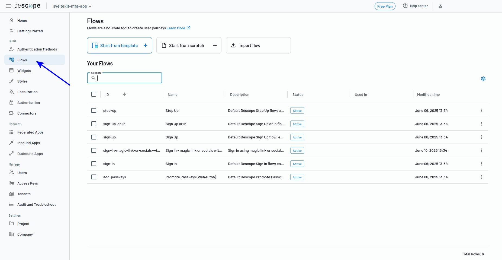The width and height of the screenshot is (502, 260).
Task: Click the ID column sort arrow
Action: (x=124, y=94)
